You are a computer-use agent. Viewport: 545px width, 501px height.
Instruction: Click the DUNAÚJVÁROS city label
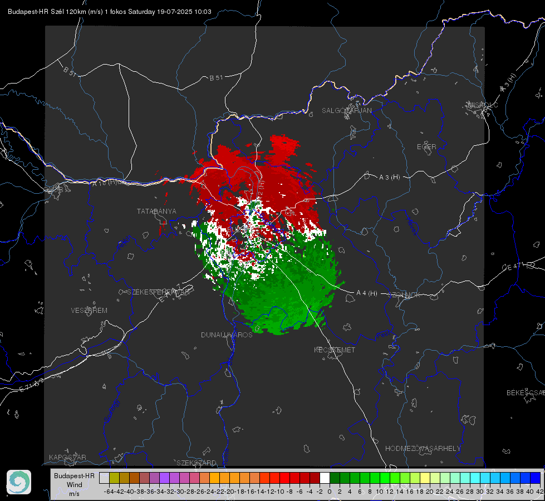point(227,335)
